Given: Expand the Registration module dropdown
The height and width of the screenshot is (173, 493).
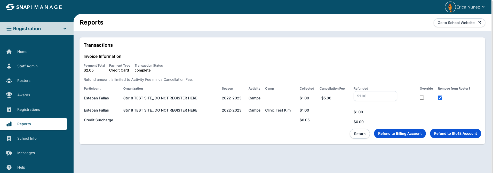Looking at the screenshot, I should point(65,29).
